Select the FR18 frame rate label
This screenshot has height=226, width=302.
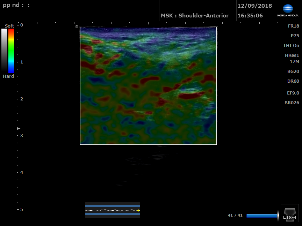tap(293, 26)
